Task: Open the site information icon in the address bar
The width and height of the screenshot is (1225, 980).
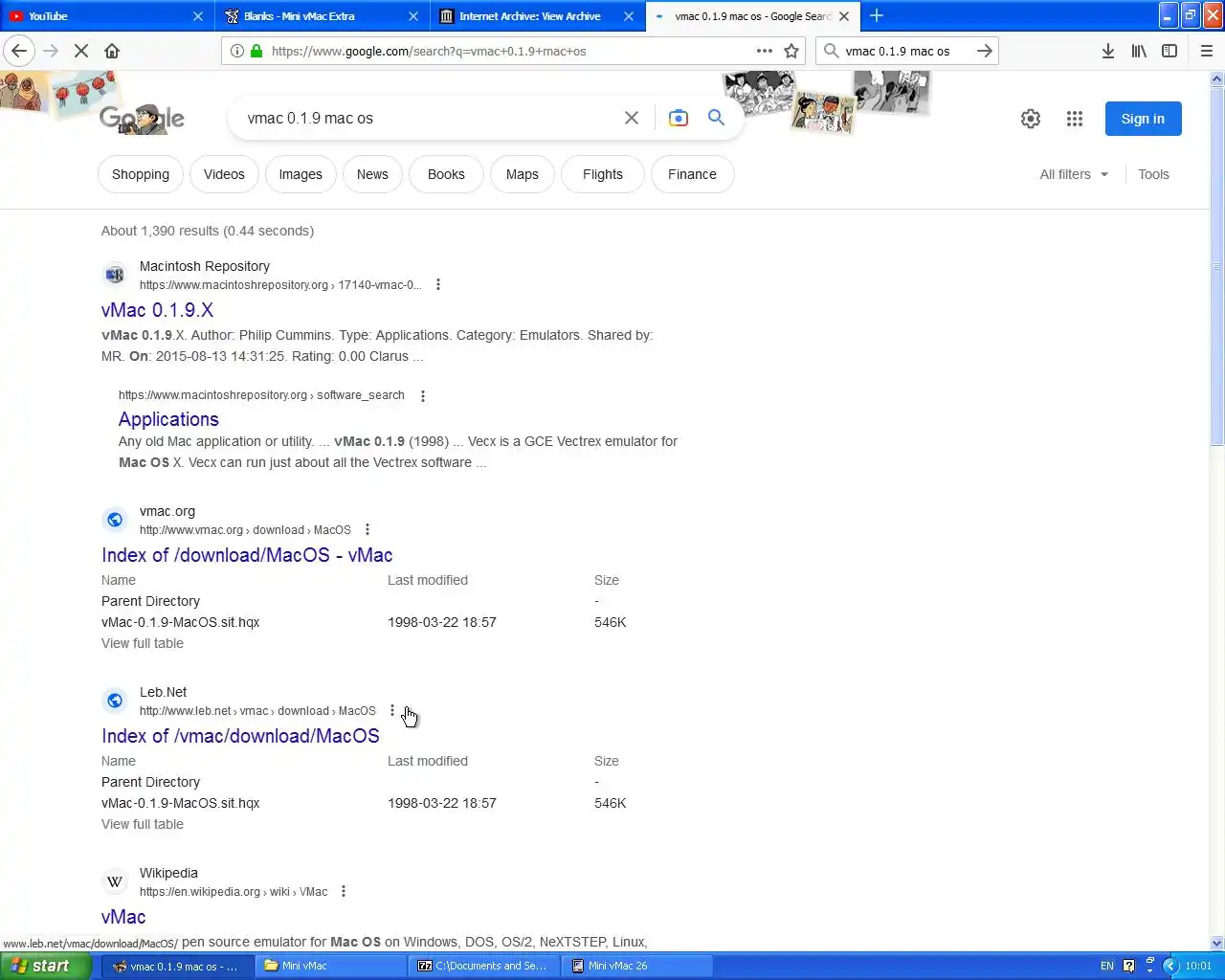Action: [x=236, y=51]
